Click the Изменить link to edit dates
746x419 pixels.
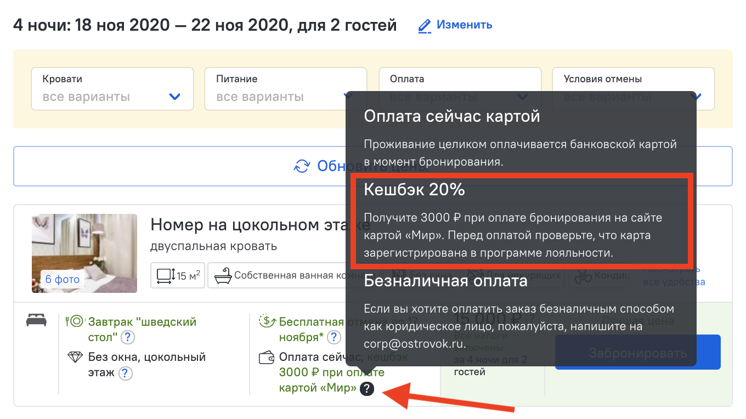tap(455, 25)
